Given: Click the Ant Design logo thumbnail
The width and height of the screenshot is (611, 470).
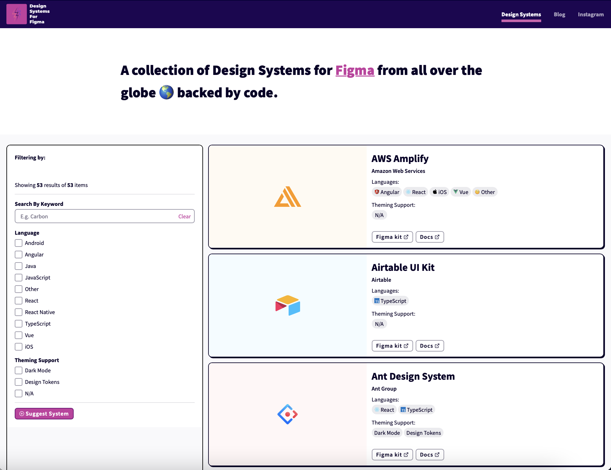Looking at the screenshot, I should [288, 414].
